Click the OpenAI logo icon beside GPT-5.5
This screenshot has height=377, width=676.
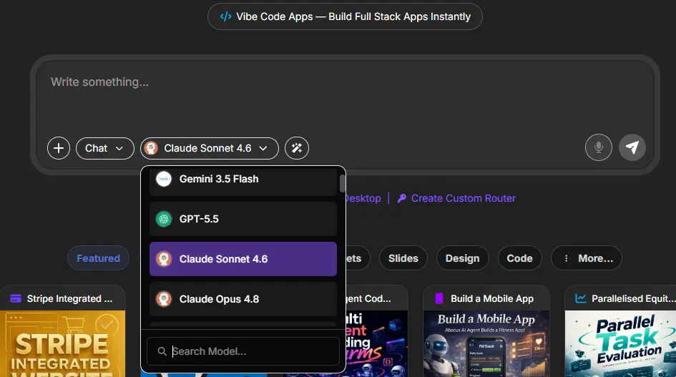[x=164, y=219]
